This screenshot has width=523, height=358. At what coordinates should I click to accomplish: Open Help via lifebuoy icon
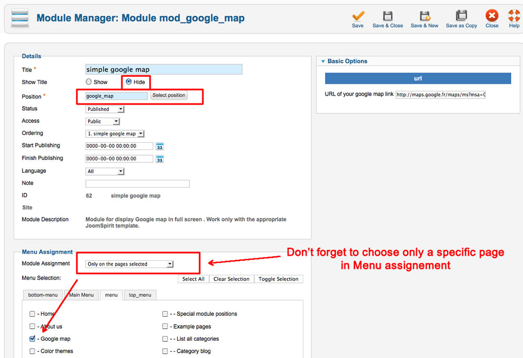pyautogui.click(x=514, y=16)
